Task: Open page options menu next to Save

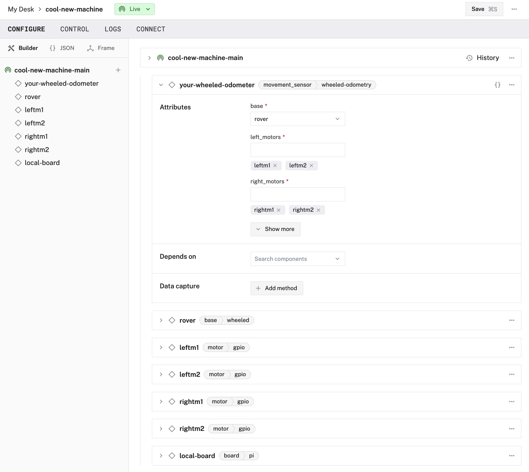Action: tap(514, 9)
